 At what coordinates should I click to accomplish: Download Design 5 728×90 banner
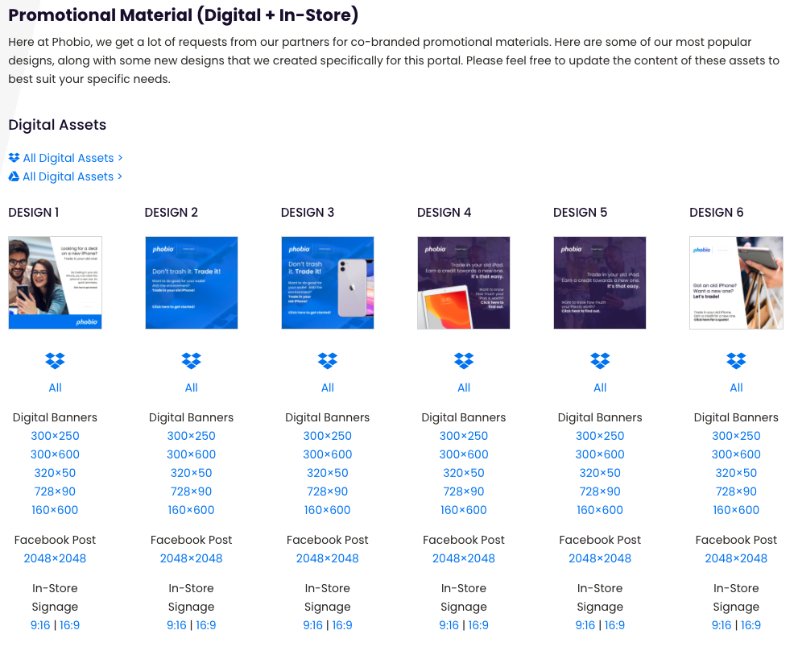point(600,491)
